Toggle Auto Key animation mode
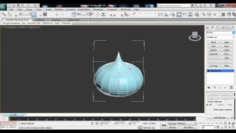The image size is (236, 133). coord(172,123)
